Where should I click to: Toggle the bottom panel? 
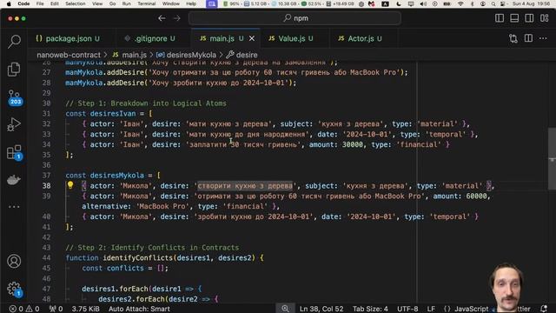tap(514, 18)
